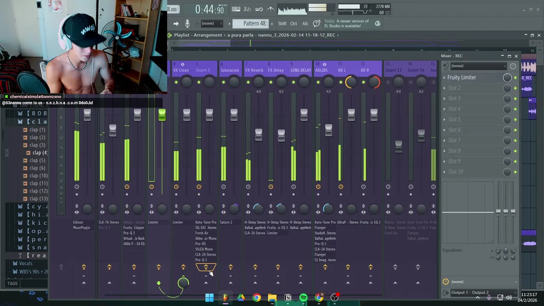
Task: Click the time icon beside bottom (none) input
Action: [445, 282]
